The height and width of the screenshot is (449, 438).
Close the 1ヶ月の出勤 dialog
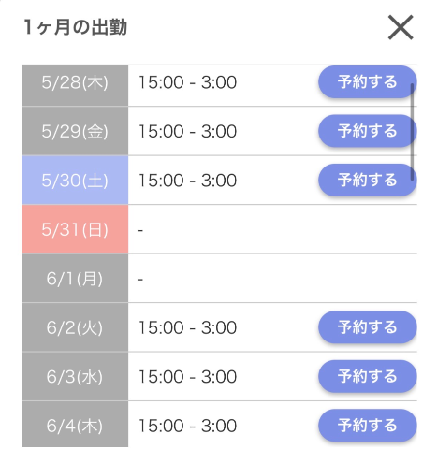click(401, 27)
